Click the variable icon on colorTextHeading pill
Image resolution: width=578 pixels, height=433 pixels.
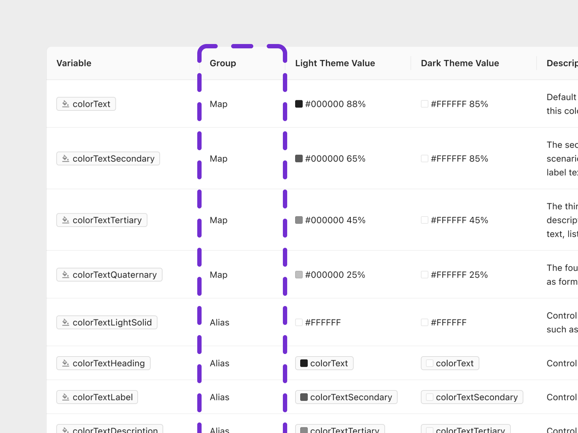point(65,363)
